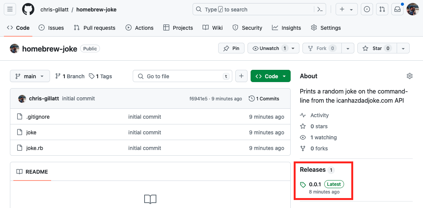Open About settings gear icon

410,76
